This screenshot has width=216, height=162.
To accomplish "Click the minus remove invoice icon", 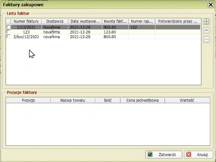I will (x=207, y=39).
